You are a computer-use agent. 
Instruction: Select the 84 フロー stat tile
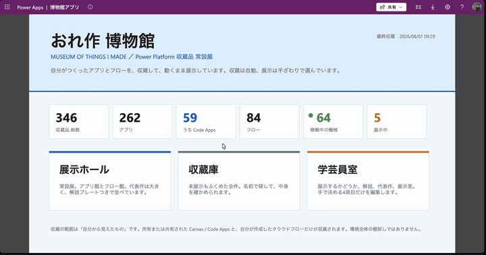click(269, 122)
